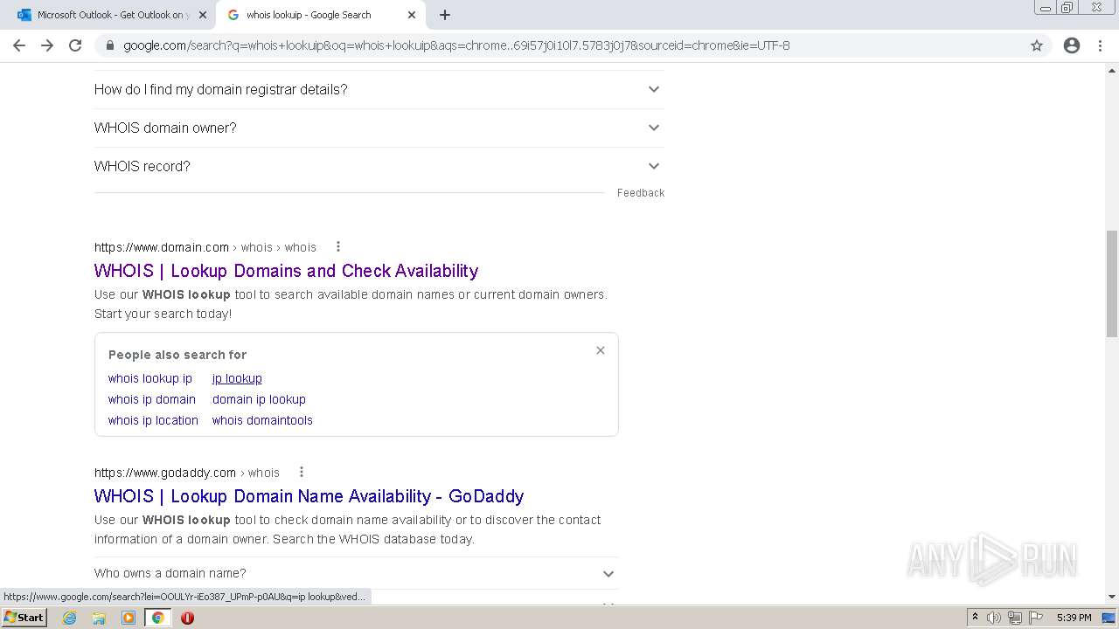
Task: Expand 'How do I find my domain registrar details?'
Action: coord(379,89)
